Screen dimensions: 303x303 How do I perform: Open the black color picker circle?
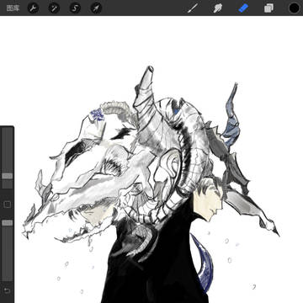pyautogui.click(x=294, y=8)
